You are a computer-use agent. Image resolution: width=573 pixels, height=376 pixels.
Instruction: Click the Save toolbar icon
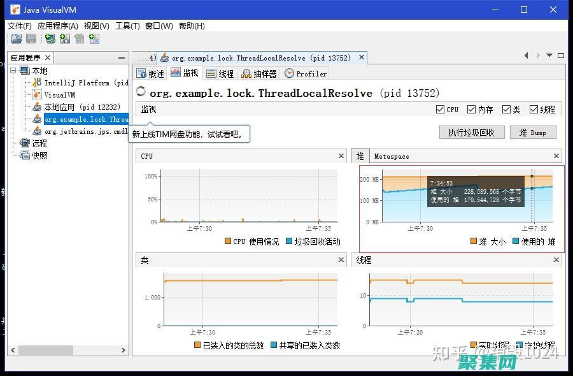(x=31, y=39)
